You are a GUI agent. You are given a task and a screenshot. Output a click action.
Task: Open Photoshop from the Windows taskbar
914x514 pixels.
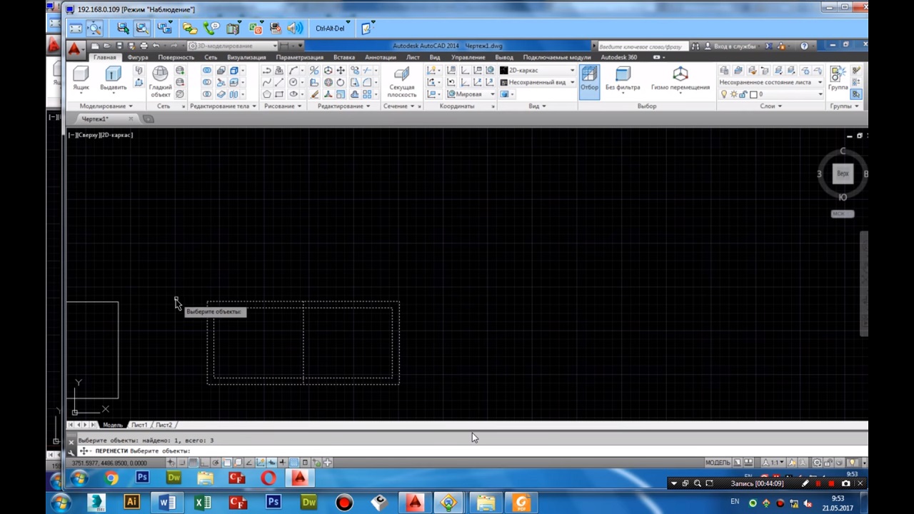point(273,503)
